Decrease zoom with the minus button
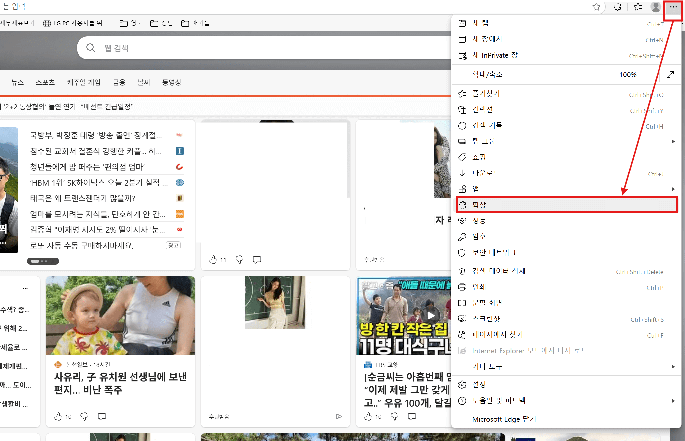The image size is (685, 441). (606, 74)
